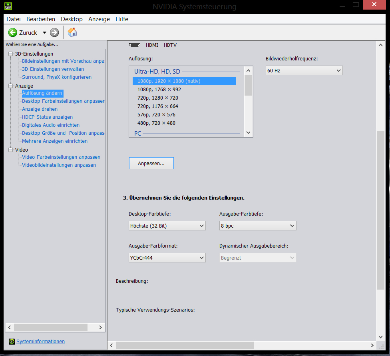The height and width of the screenshot is (356, 390).
Task: Select resolution 720p, 1280 × 720
Action: pyautogui.click(x=158, y=98)
